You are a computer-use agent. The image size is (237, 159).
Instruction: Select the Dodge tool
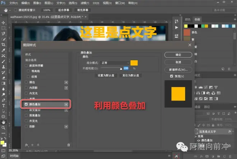pos(3,95)
